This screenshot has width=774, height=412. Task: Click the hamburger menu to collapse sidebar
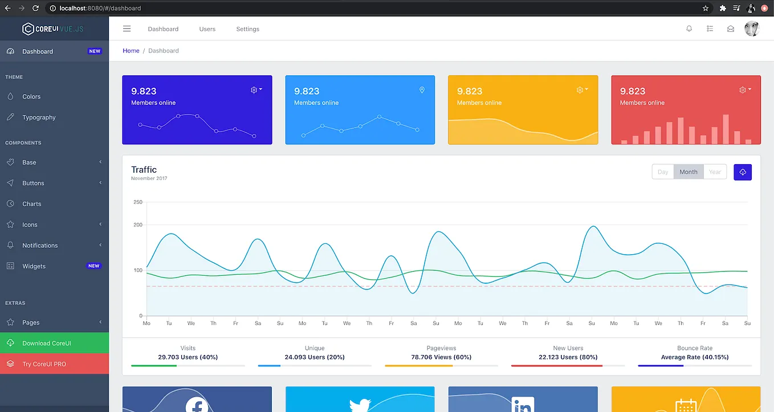(x=127, y=28)
